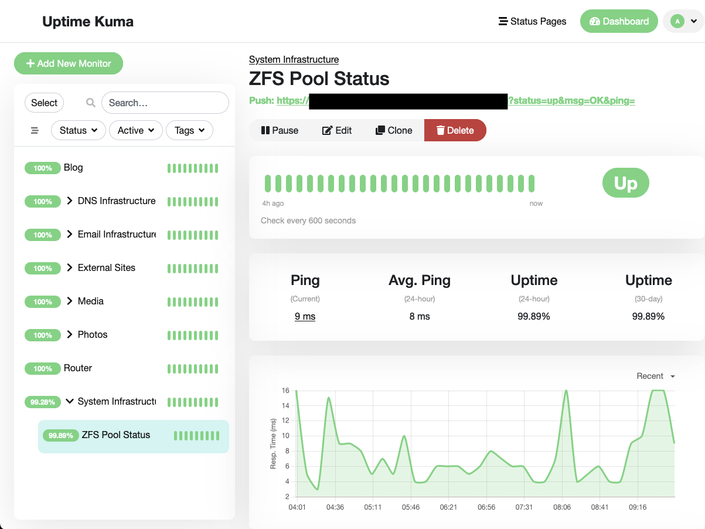Click the System Infrastructure breadcrumb link
The image size is (705, 529).
coord(294,59)
